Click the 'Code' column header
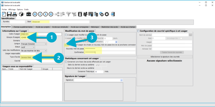The width and height of the screenshot is (215, 107). (x=14, y=69)
